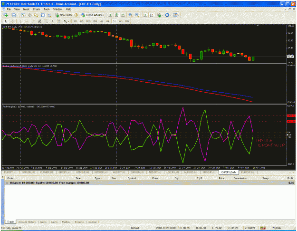Switch to M30 timeframe
Viewport: 297px width, 231px height.
pyautogui.click(x=95, y=21)
